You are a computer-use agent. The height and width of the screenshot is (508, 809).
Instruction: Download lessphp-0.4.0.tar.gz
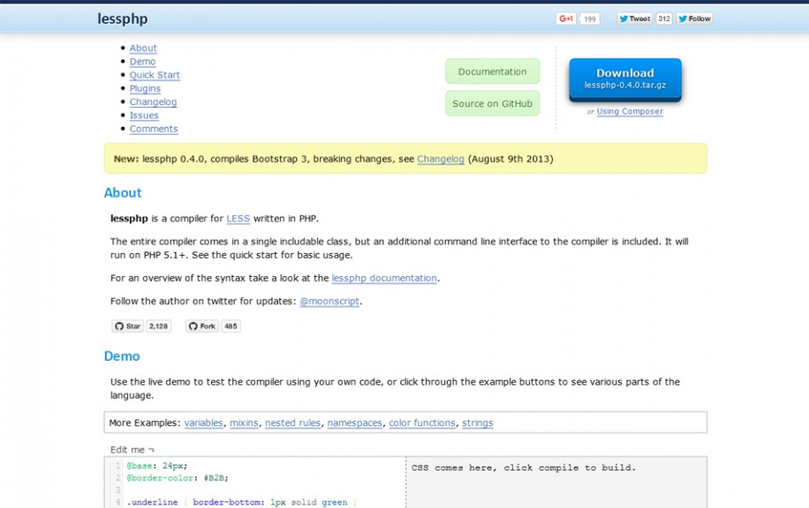tap(624, 78)
